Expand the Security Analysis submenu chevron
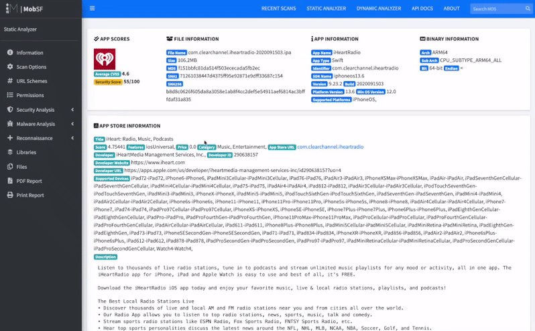 (72, 109)
